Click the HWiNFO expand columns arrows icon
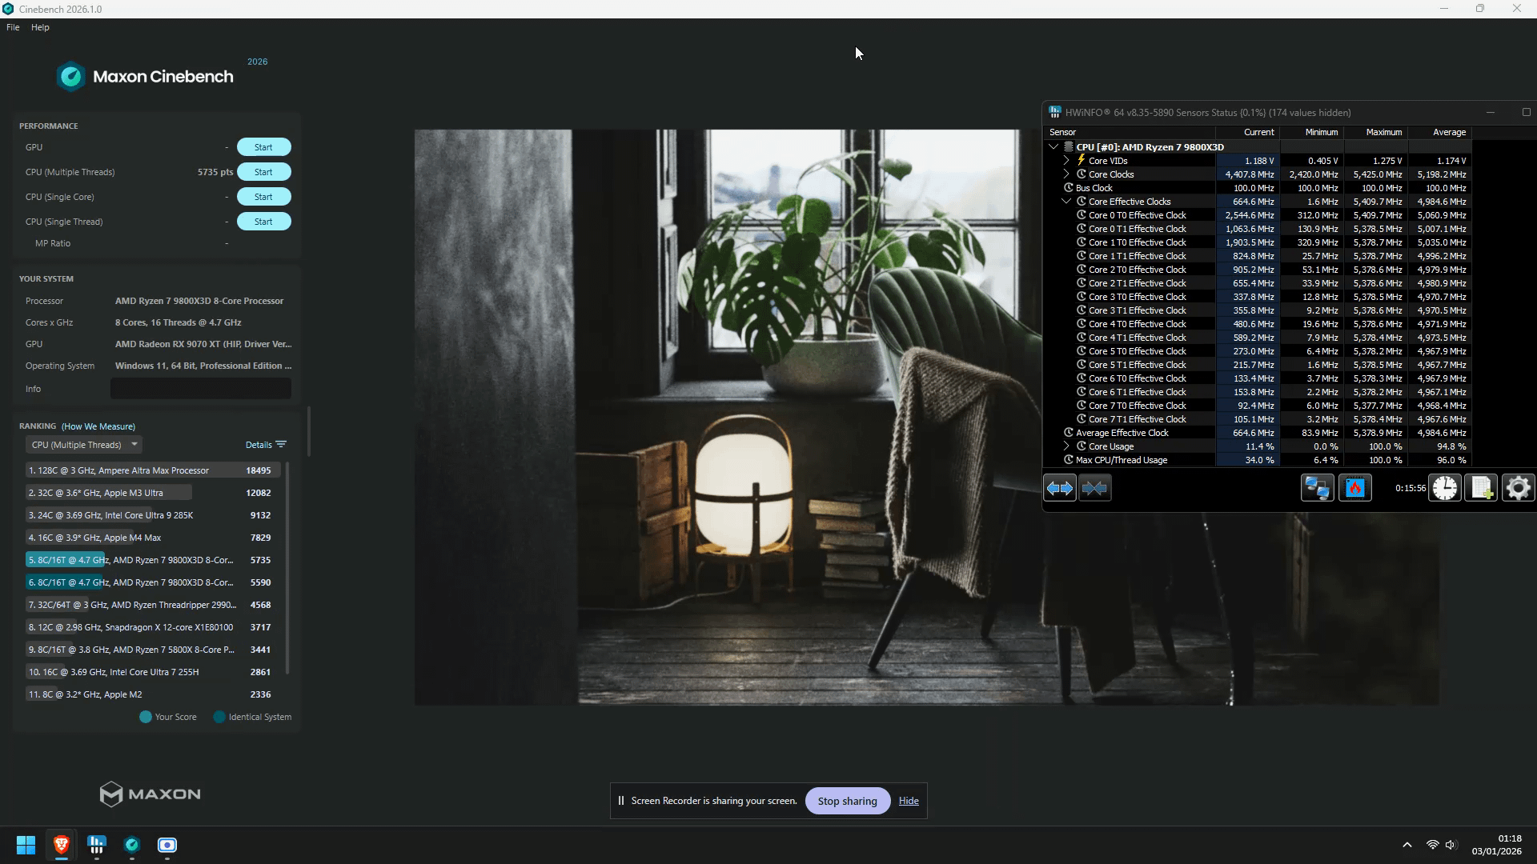The height and width of the screenshot is (864, 1537). (x=1060, y=488)
